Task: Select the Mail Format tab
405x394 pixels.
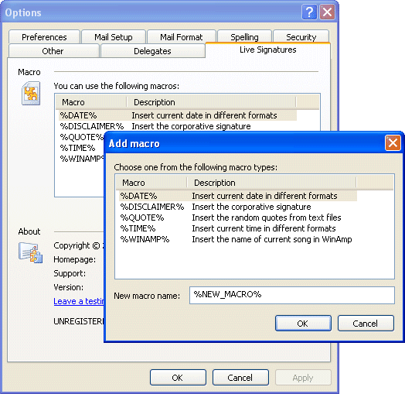Action: pos(182,37)
